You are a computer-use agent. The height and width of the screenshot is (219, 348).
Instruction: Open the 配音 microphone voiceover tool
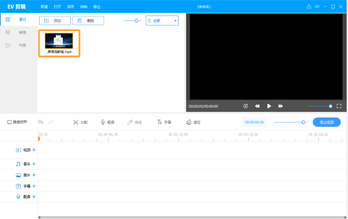coord(107,122)
